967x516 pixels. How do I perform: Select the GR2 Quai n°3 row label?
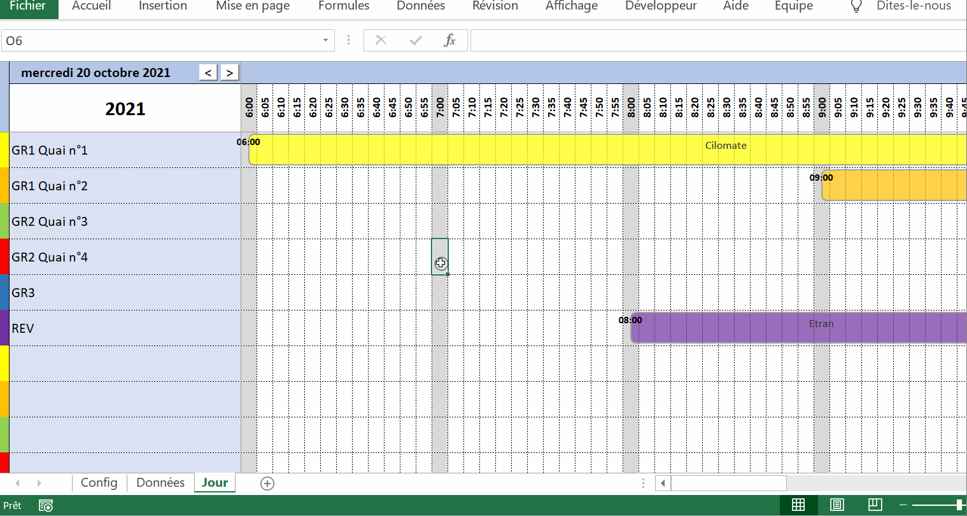coord(125,221)
